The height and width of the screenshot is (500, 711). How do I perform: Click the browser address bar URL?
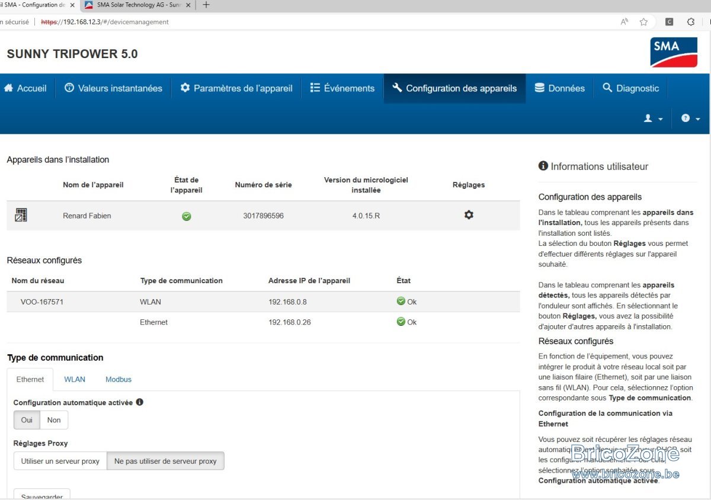click(105, 22)
